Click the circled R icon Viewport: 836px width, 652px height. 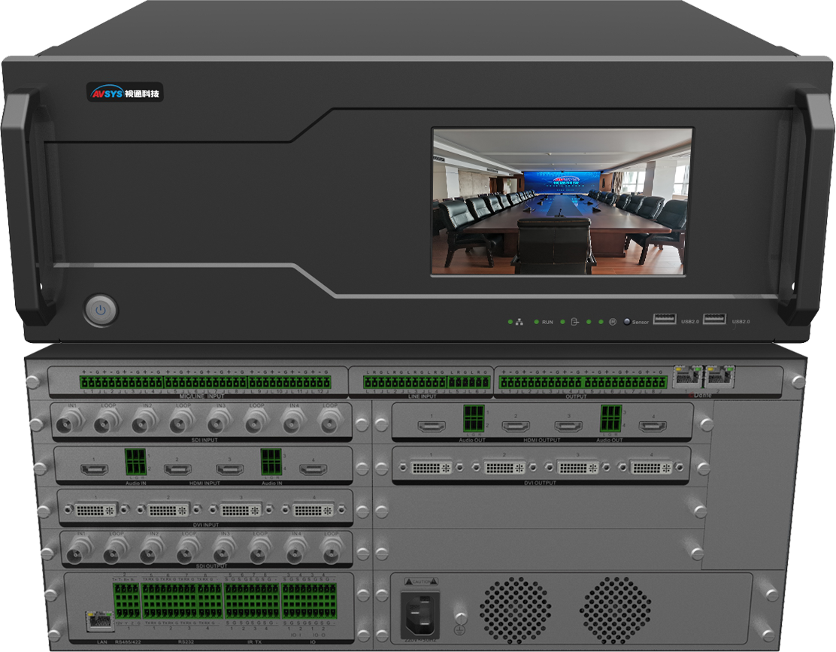[x=613, y=322]
